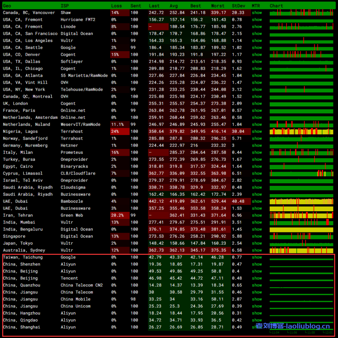The image size is (338, 338).
Task: Show MTR for UAE Dubai Bamboozle row
Action: click(x=256, y=201)
